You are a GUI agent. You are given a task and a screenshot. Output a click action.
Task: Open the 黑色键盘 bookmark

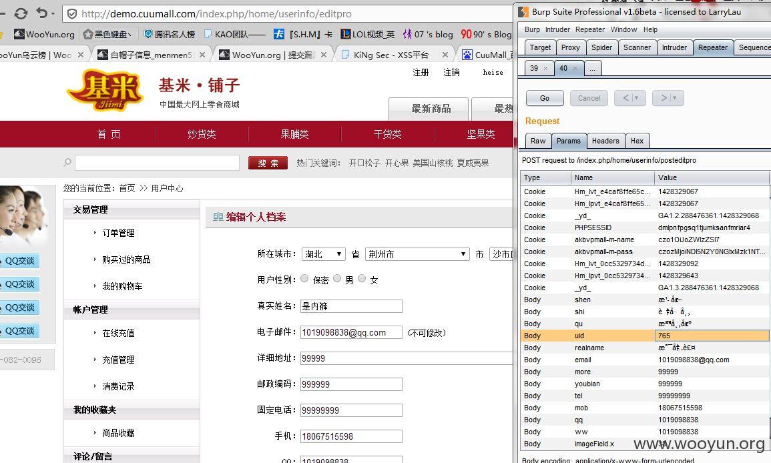[x=107, y=34]
